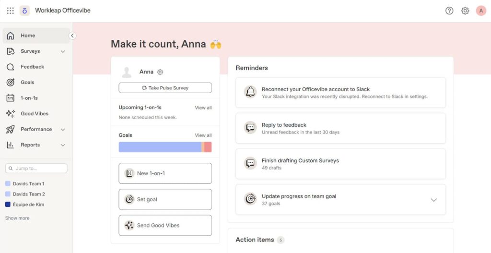Click the Workleap Officevibe logo
491x253 pixels.
[24, 11]
